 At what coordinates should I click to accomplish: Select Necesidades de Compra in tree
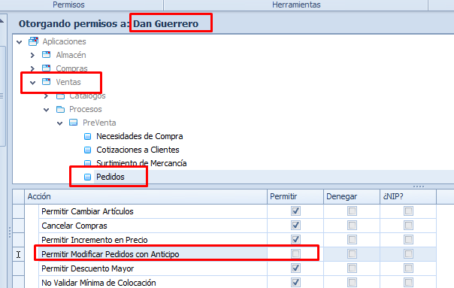coord(140,136)
